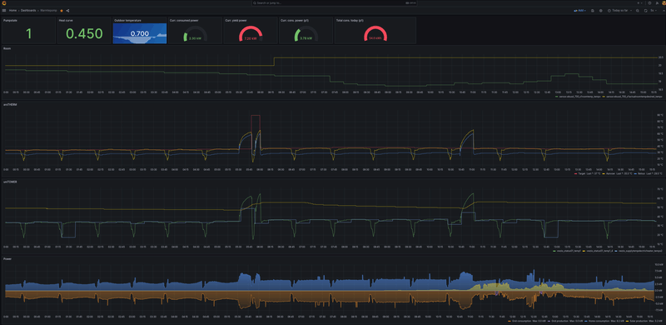Viewport: 666px width, 325px height.
Task: Collapse the top toolbar chevron
Action: click(x=664, y=11)
